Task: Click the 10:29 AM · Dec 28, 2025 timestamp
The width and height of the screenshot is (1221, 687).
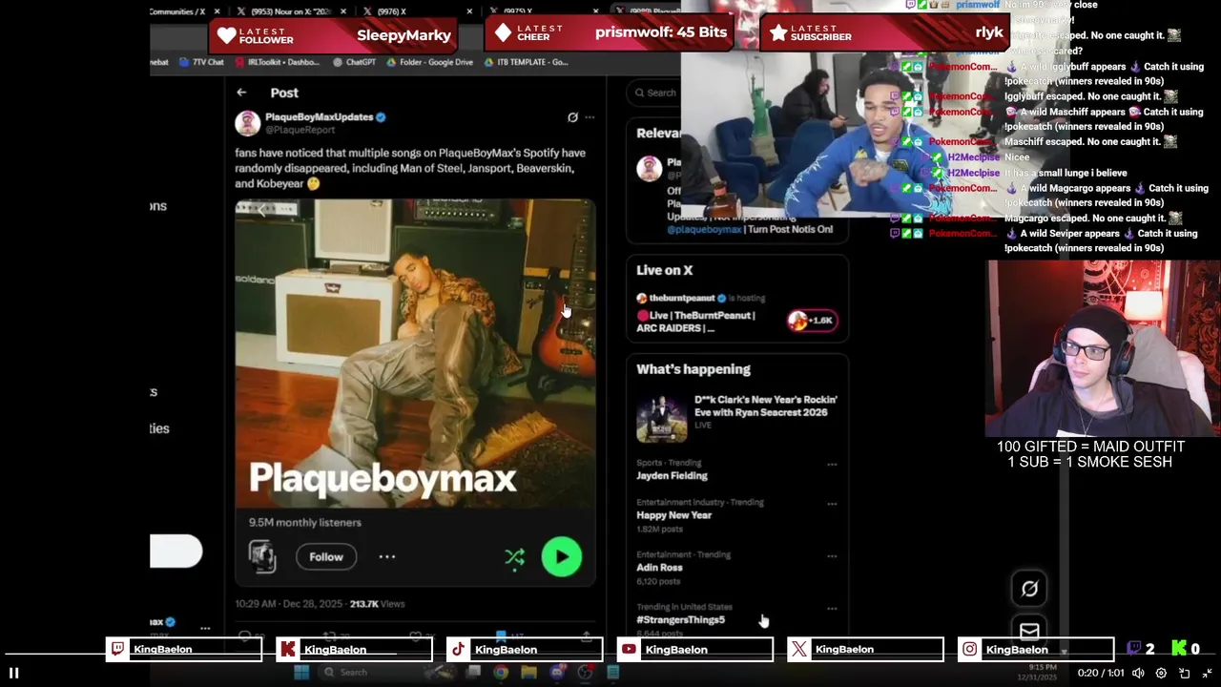Action: 290,604
